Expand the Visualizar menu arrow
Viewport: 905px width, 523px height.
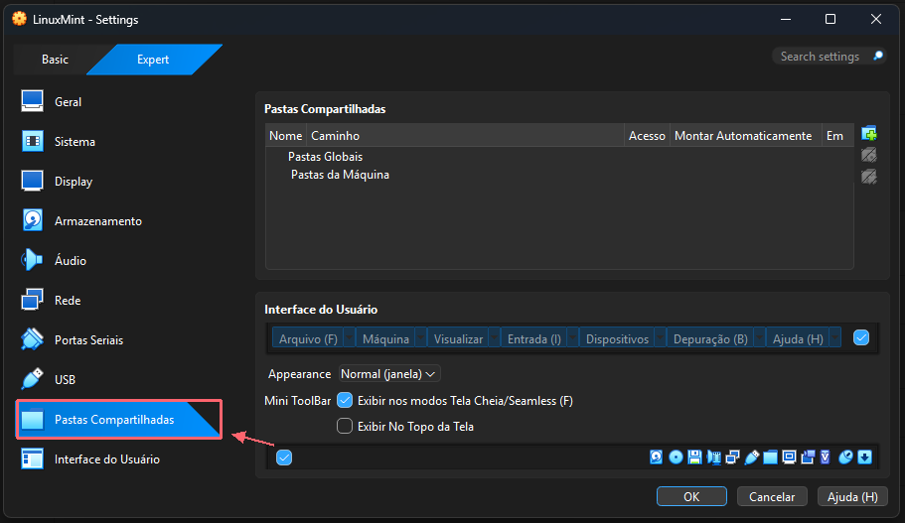pyautogui.click(x=494, y=338)
